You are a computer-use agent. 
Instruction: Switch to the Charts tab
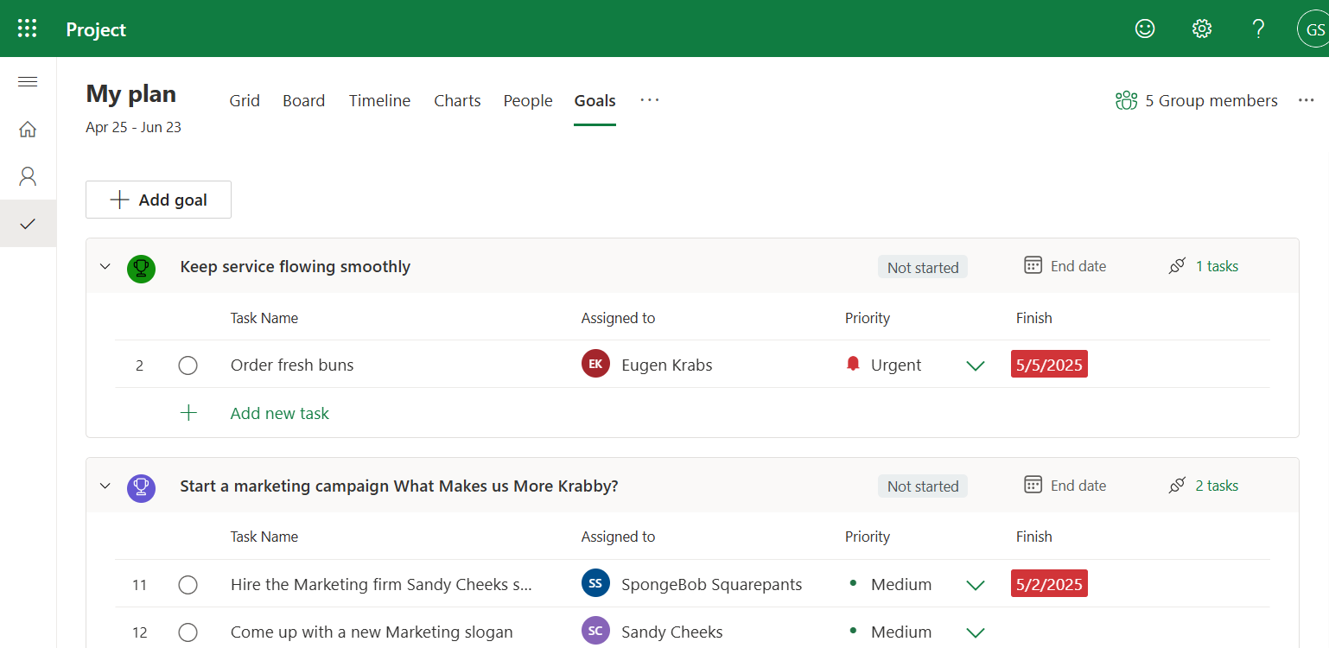(457, 101)
